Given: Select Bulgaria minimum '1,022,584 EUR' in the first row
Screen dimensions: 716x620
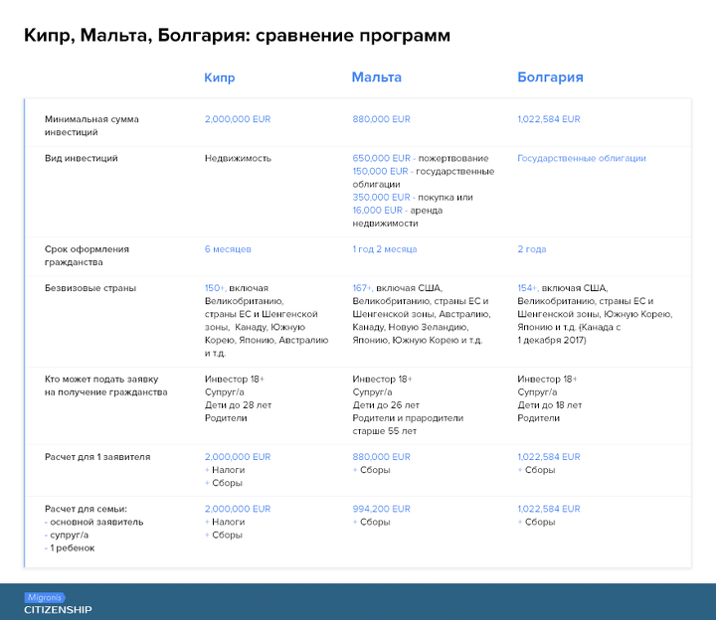Looking at the screenshot, I should (x=548, y=119).
